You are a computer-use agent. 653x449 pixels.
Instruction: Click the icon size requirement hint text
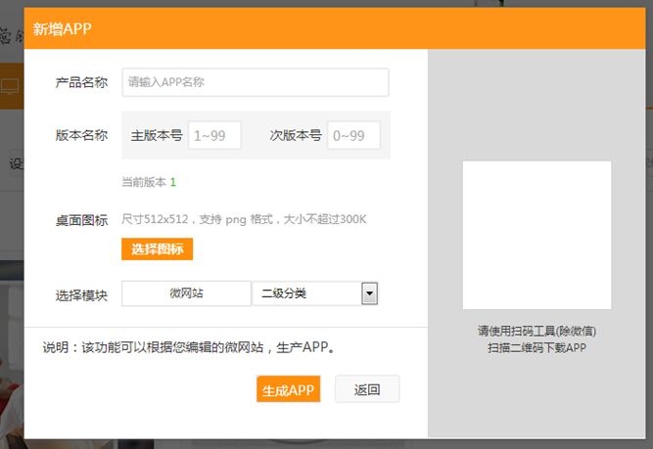click(x=244, y=219)
